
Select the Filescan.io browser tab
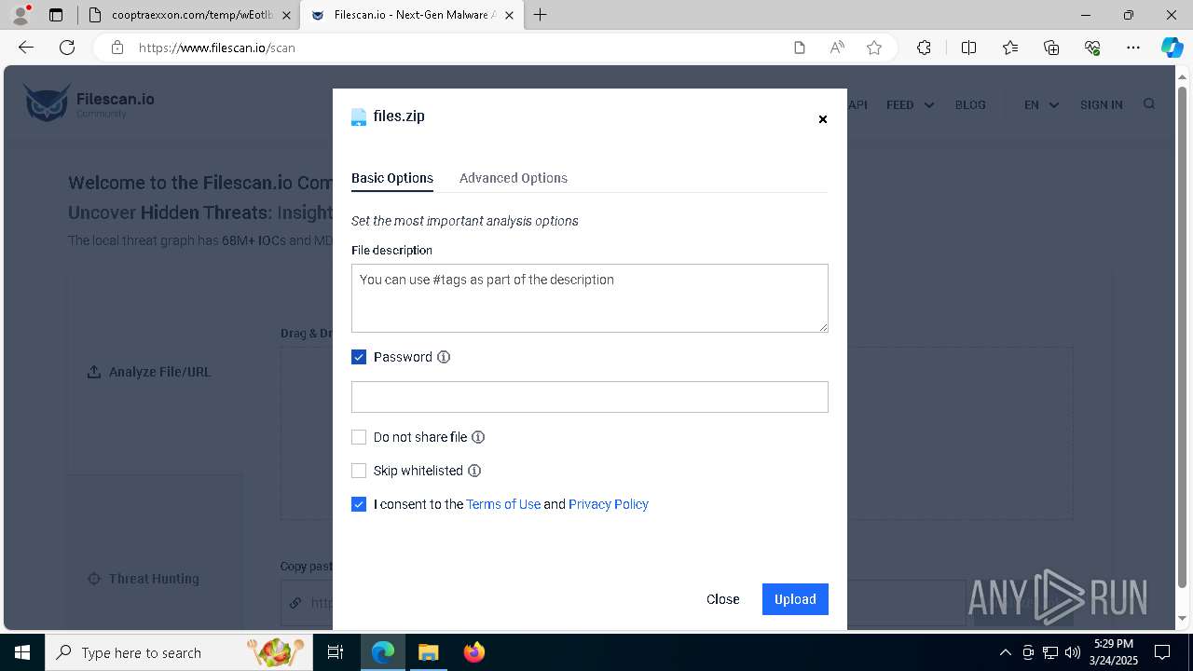[x=411, y=15]
